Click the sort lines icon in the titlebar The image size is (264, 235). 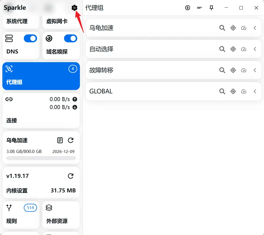click(x=199, y=8)
